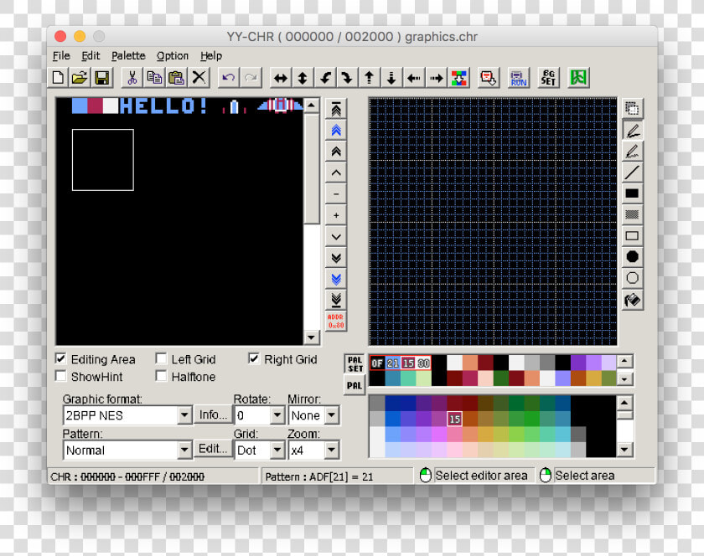Open a file with the folder icon
704x556 pixels.
tap(80, 78)
